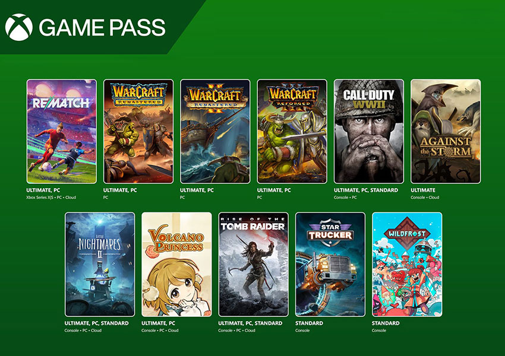Open Little Nightmares II game cover
505x356 pixels.
(100, 265)
